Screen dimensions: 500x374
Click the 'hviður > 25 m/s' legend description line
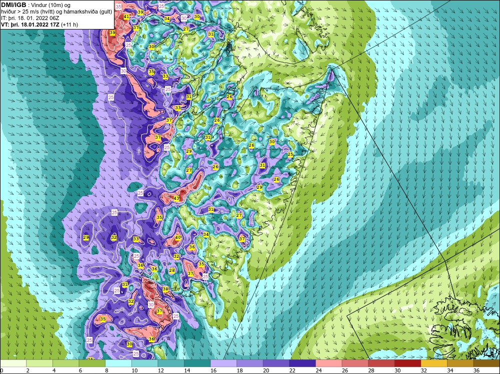56,12
